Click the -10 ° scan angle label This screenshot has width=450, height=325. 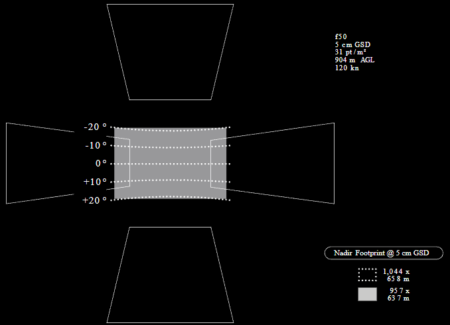(x=95, y=145)
